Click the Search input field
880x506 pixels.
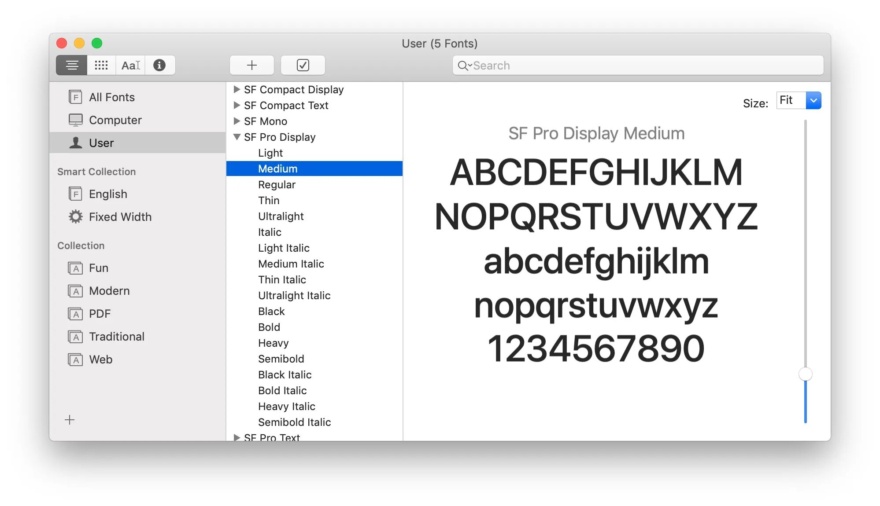[639, 65]
